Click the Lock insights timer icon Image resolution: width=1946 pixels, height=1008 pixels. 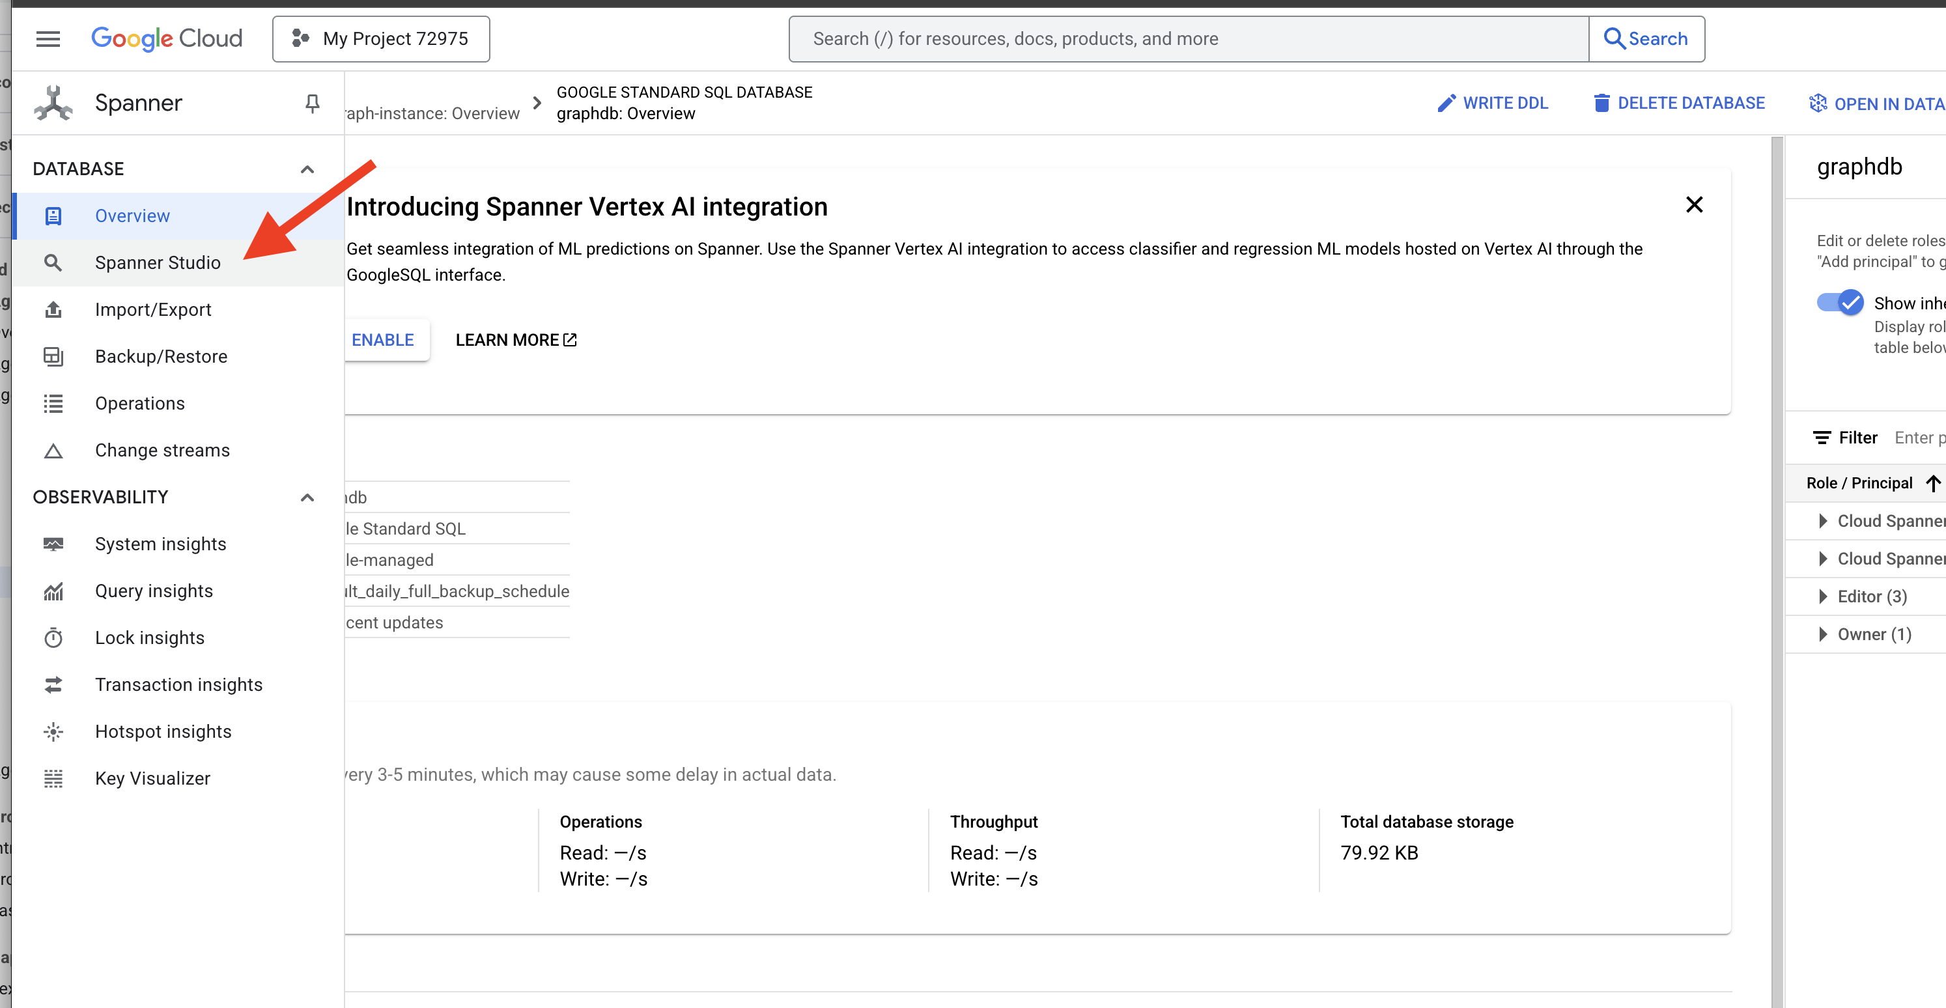[x=53, y=638]
